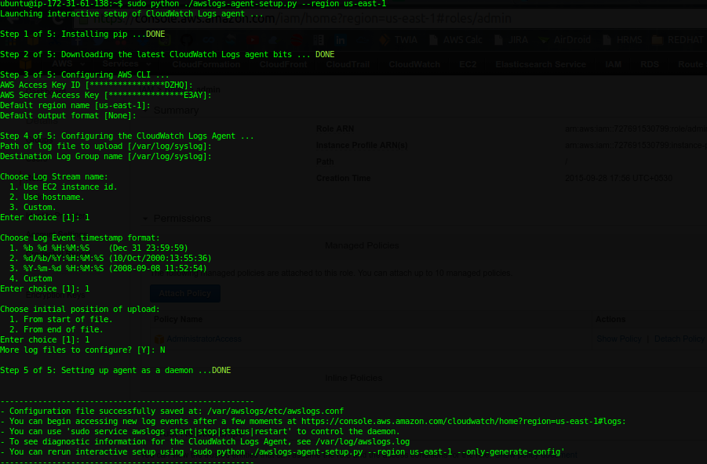This screenshot has width=707, height=464.
Task: Open the AirDroid bookmark
Action: [x=565, y=40]
